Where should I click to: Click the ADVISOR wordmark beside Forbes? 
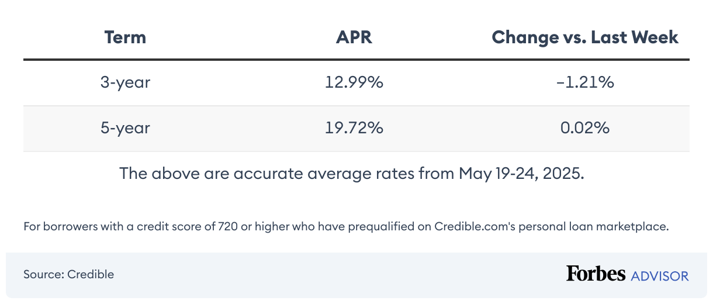pyautogui.click(x=659, y=276)
